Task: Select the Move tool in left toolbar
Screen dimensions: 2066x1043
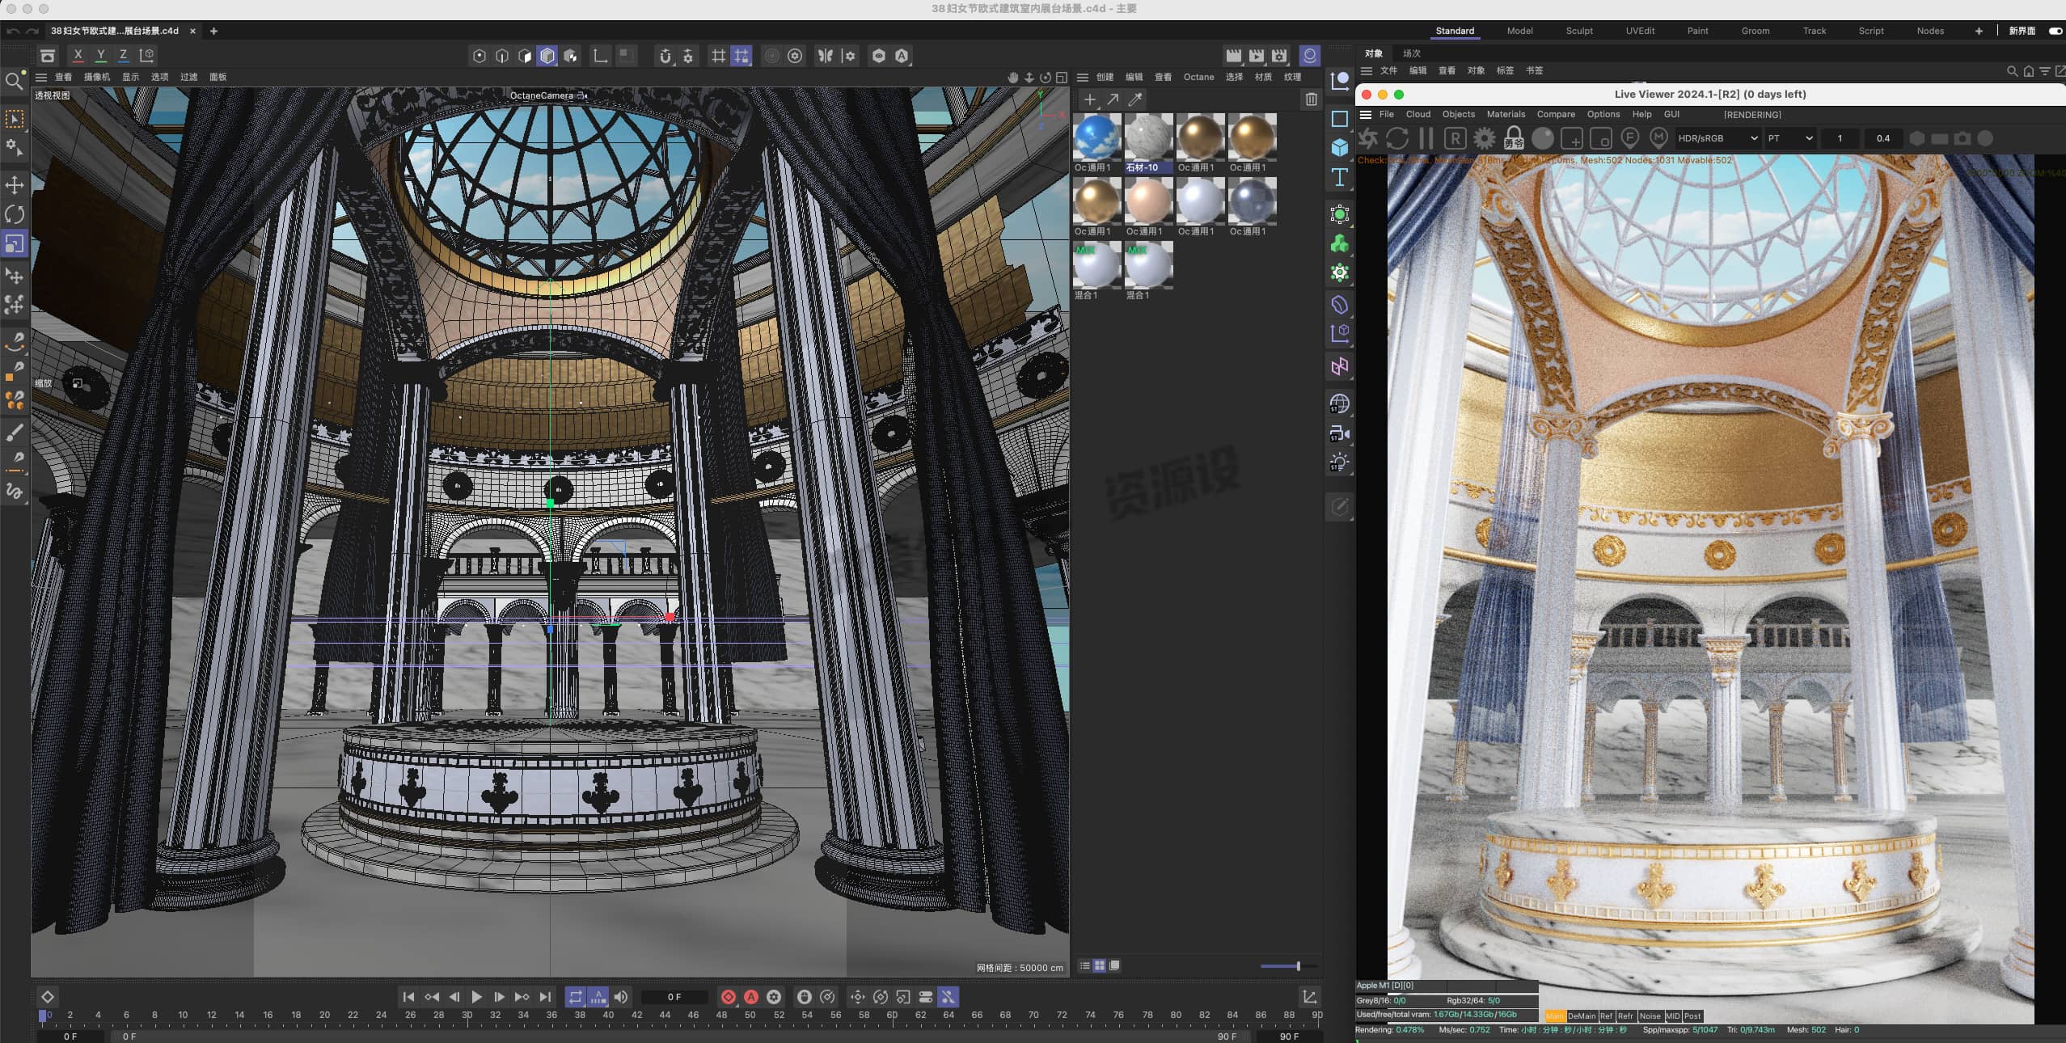Action: pos(15,184)
